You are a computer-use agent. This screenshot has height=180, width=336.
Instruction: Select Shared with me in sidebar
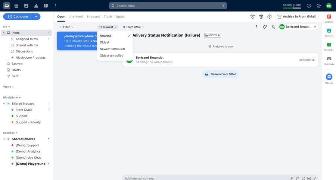27,45
